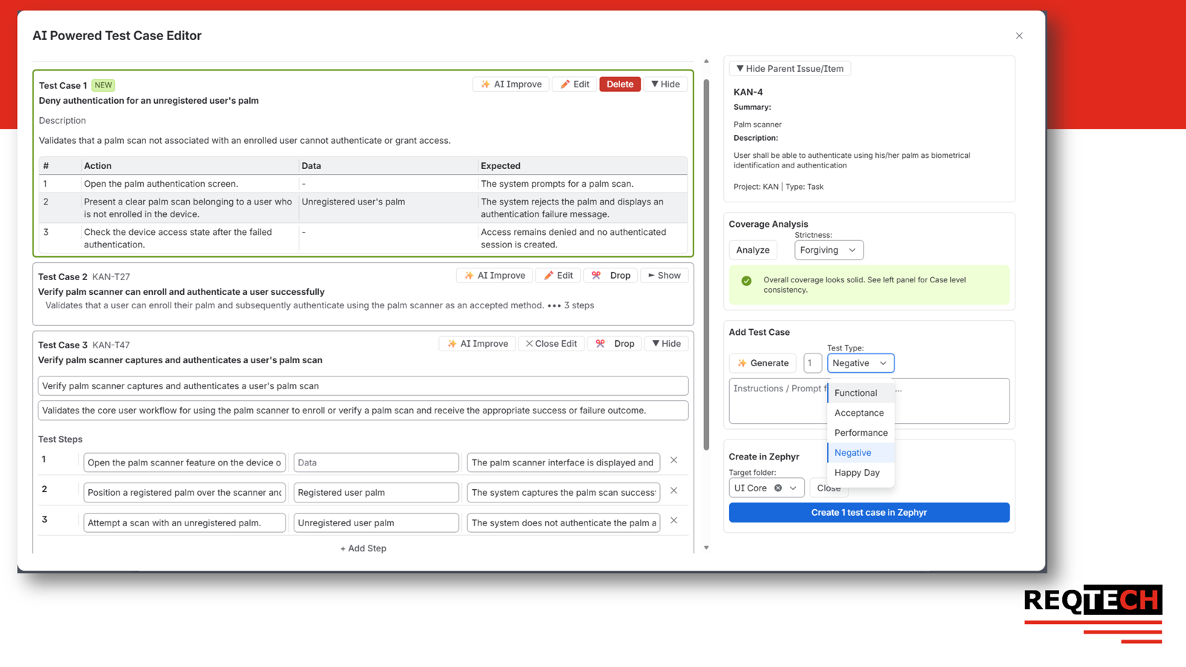Hide Test Case 1 details
This screenshot has height=667, width=1186.
click(665, 84)
